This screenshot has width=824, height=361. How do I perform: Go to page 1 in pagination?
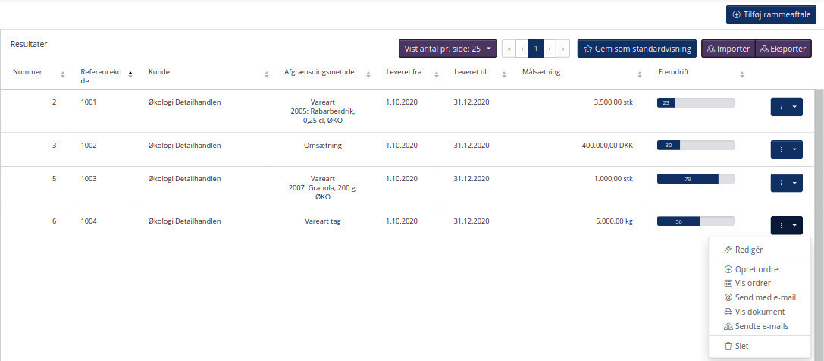pos(536,49)
